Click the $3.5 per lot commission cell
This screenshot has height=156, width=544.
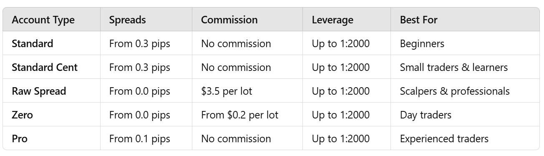click(x=227, y=91)
